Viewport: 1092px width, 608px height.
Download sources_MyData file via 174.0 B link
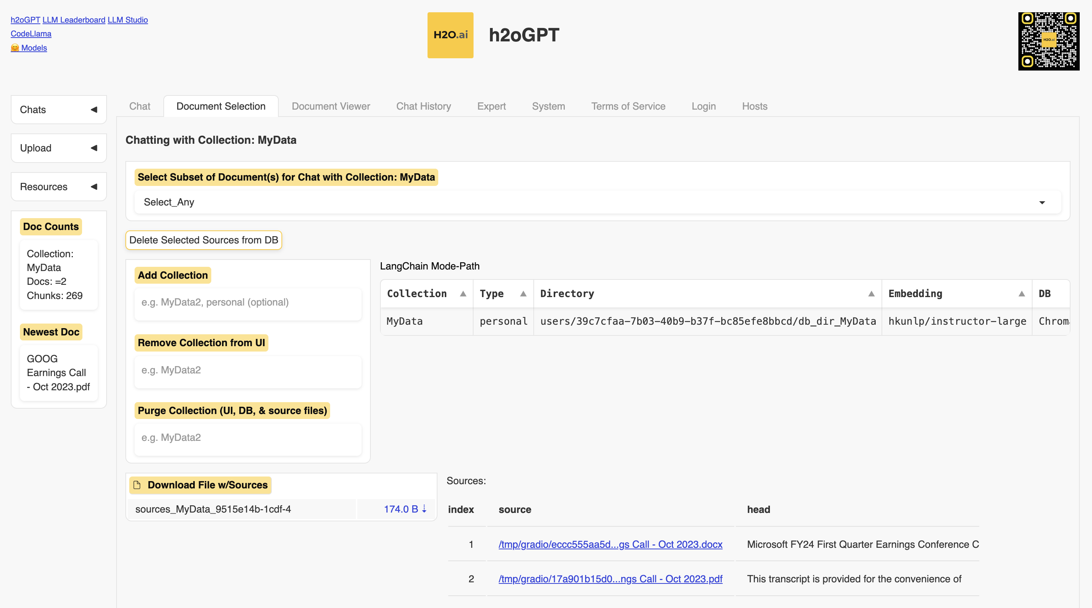[405, 509]
